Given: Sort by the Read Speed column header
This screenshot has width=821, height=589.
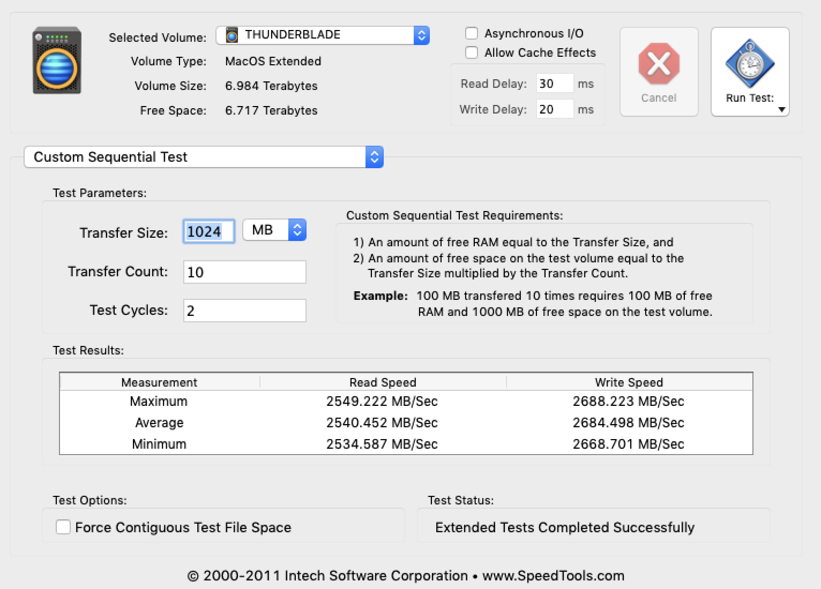Looking at the screenshot, I should pyautogui.click(x=383, y=382).
